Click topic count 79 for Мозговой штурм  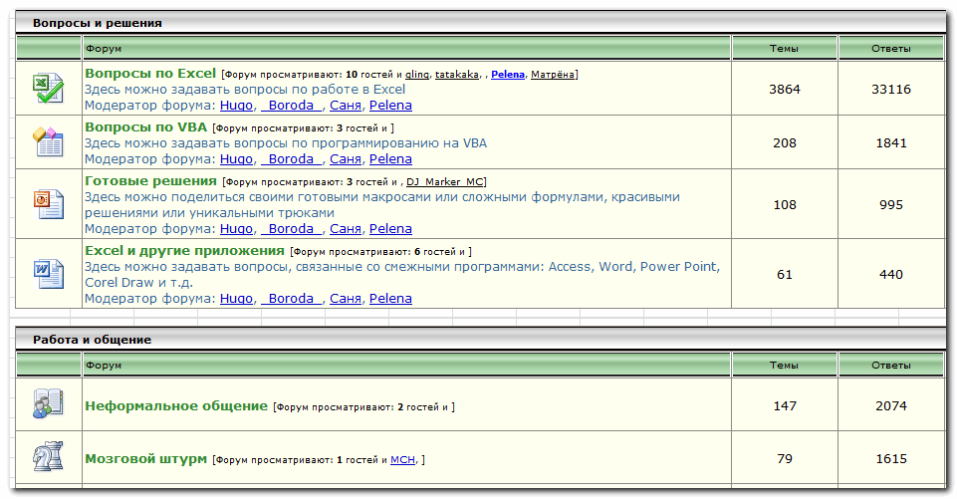tap(785, 459)
